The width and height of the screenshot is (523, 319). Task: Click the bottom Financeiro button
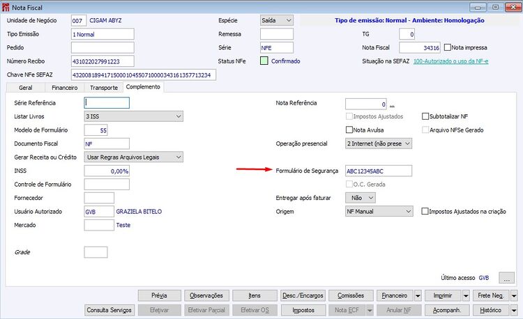[395, 296]
